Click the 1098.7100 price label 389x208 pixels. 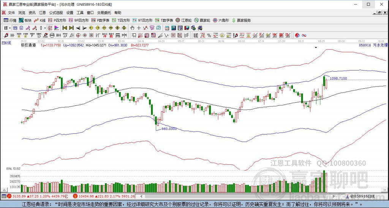pos(338,78)
